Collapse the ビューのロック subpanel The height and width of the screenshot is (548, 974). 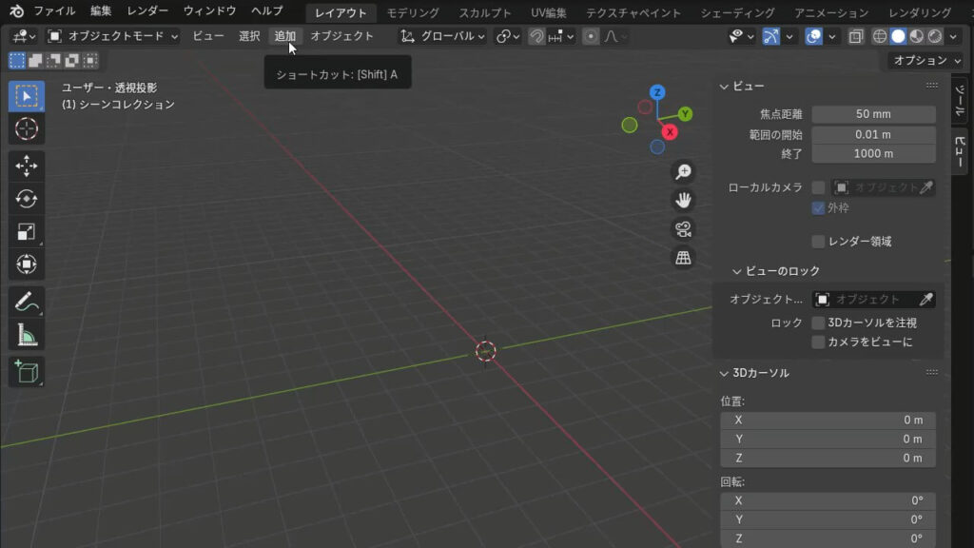click(737, 271)
